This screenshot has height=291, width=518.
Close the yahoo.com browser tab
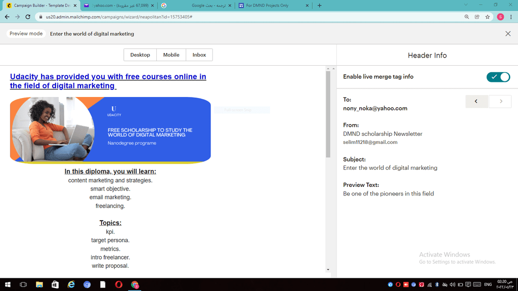click(x=152, y=6)
